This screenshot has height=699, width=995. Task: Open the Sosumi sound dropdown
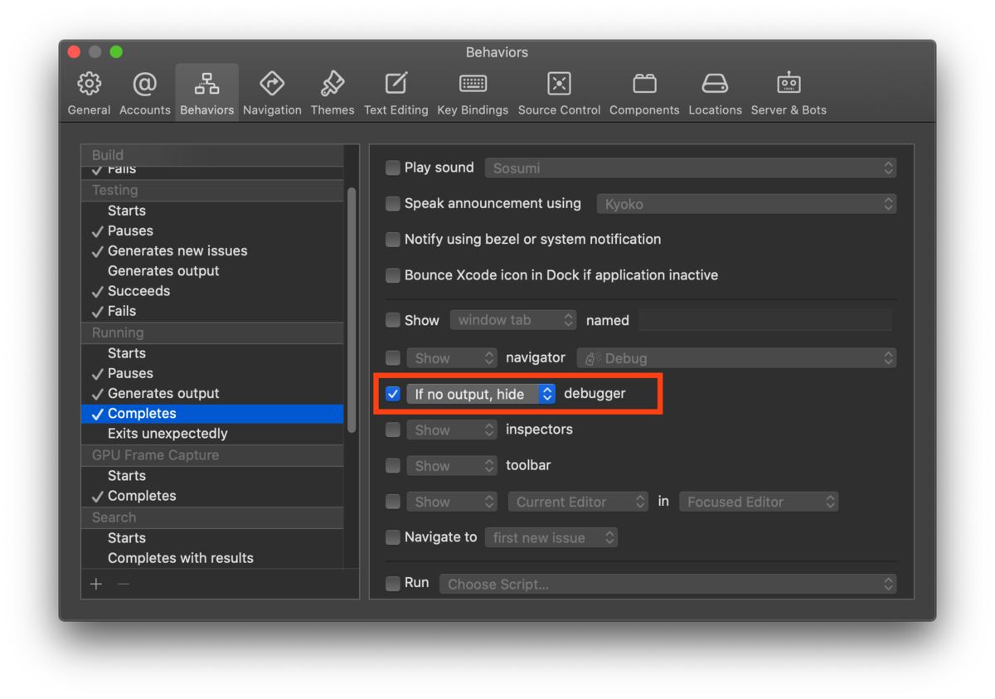(691, 168)
